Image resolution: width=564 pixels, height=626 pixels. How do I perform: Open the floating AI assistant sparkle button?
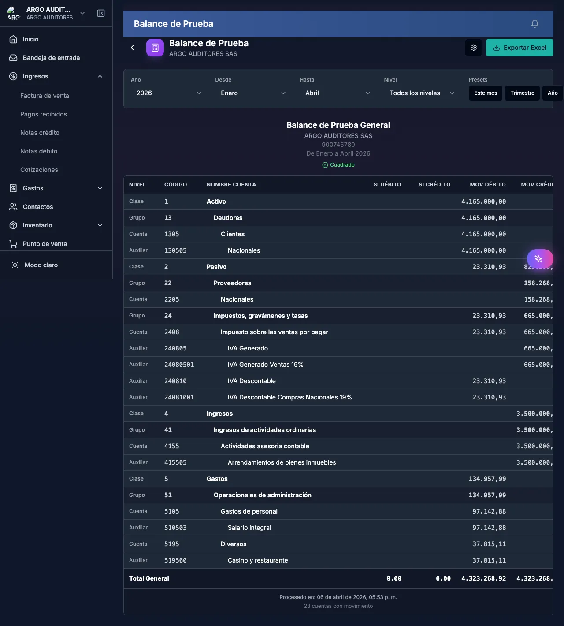pos(539,259)
